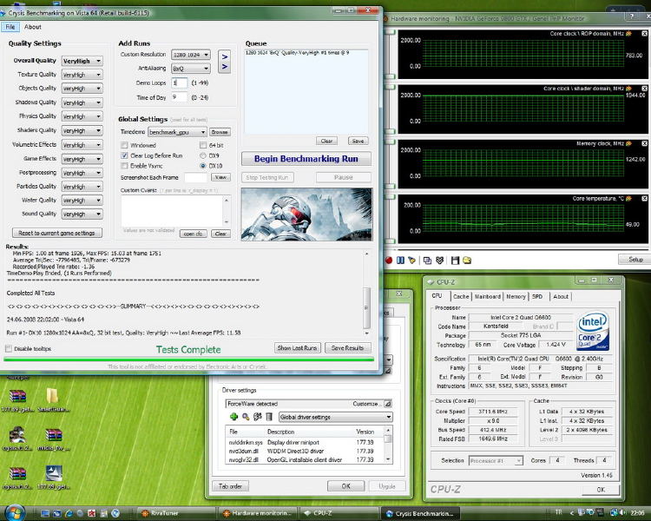Click the settings star icon for Memory clock graph
The image size is (651, 521).
click(x=629, y=143)
